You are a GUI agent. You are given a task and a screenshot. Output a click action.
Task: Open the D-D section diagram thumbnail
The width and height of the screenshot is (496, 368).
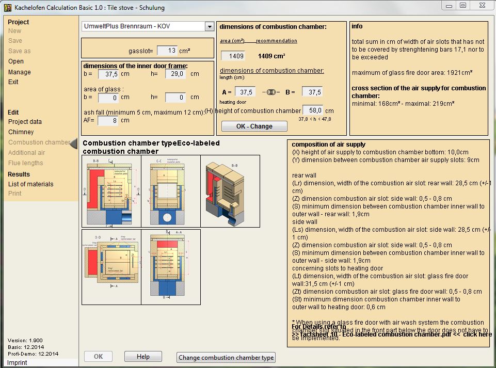[111, 267]
